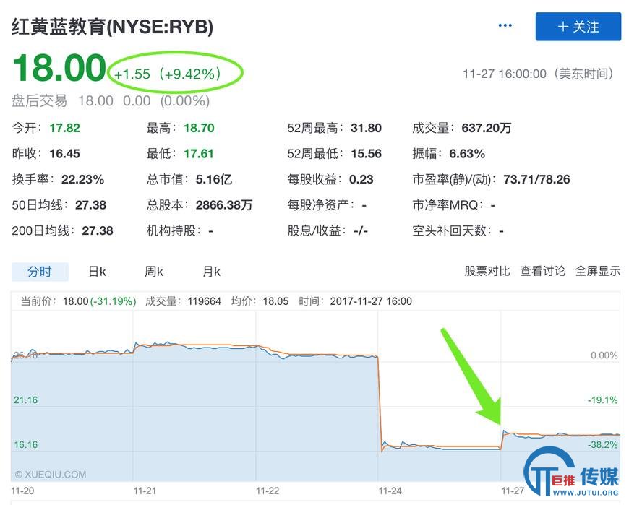
Task: Click the 成交量 value 637.20万
Action: (x=487, y=129)
